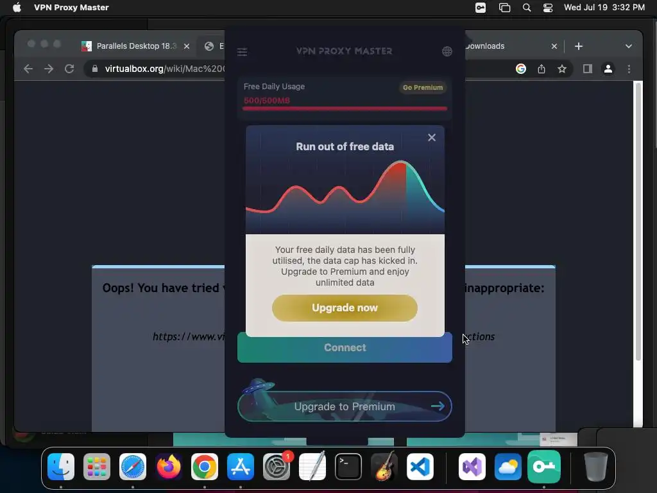Open Visual Studio Code from the Dock

(x=420, y=467)
